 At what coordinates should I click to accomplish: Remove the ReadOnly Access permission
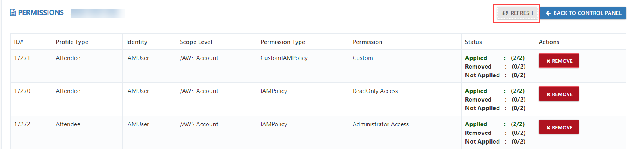coord(558,94)
